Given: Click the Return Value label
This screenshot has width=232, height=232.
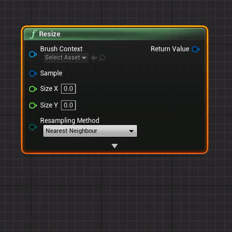Looking at the screenshot, I should coord(170,49).
